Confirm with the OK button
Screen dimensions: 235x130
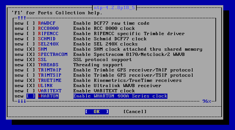(x=97, y=112)
